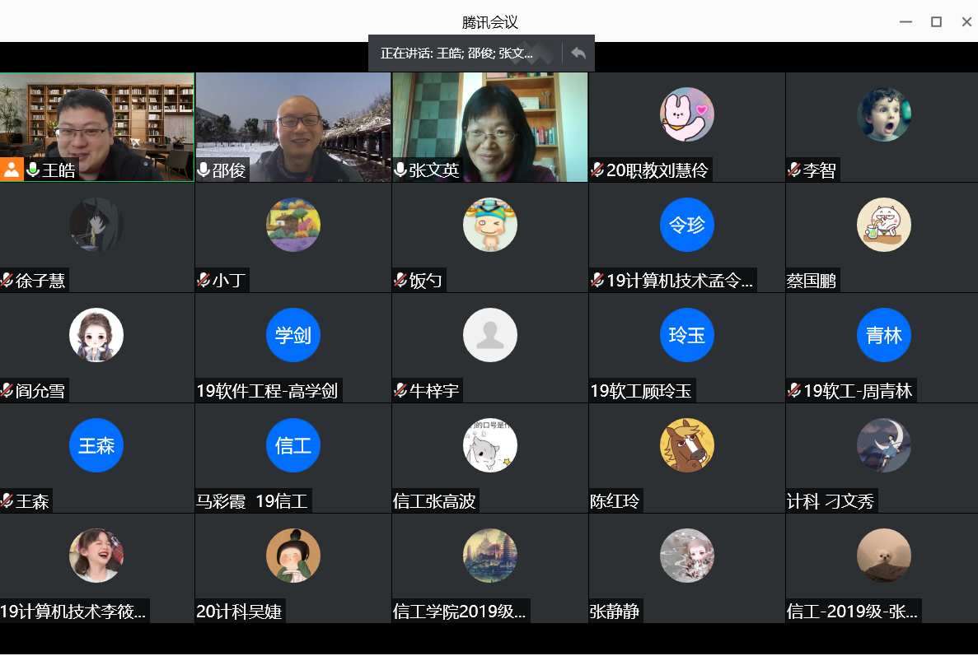Click the 学剑 blue avatar
Viewport: 978px width, 656px height.
[292, 335]
